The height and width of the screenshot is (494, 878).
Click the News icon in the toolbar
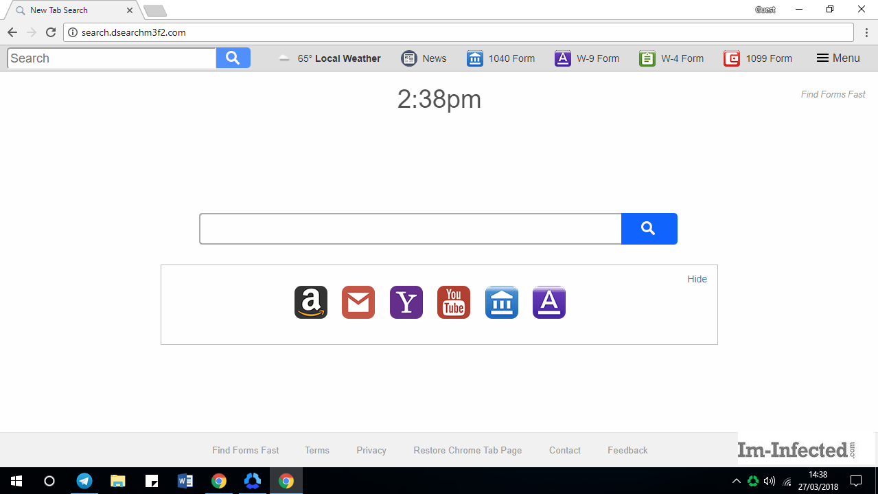click(x=424, y=58)
